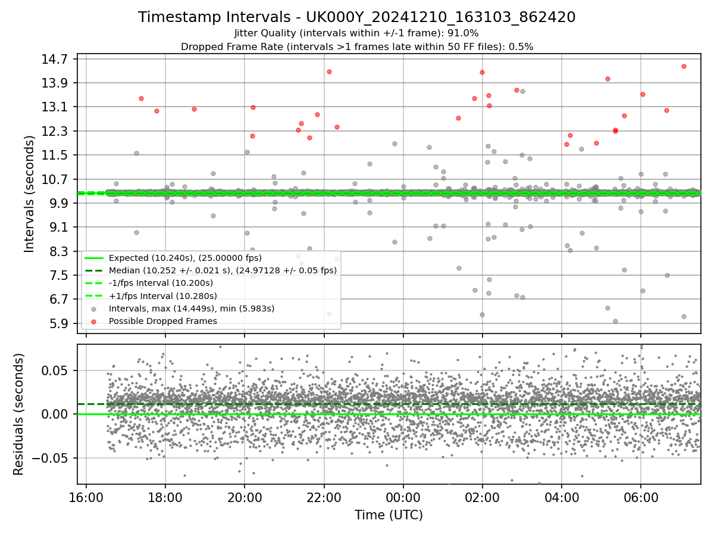Select the 'Dropped Frame Rate' 0.5% subtitle line
Screen dimensions: 714x536
click(x=356, y=46)
